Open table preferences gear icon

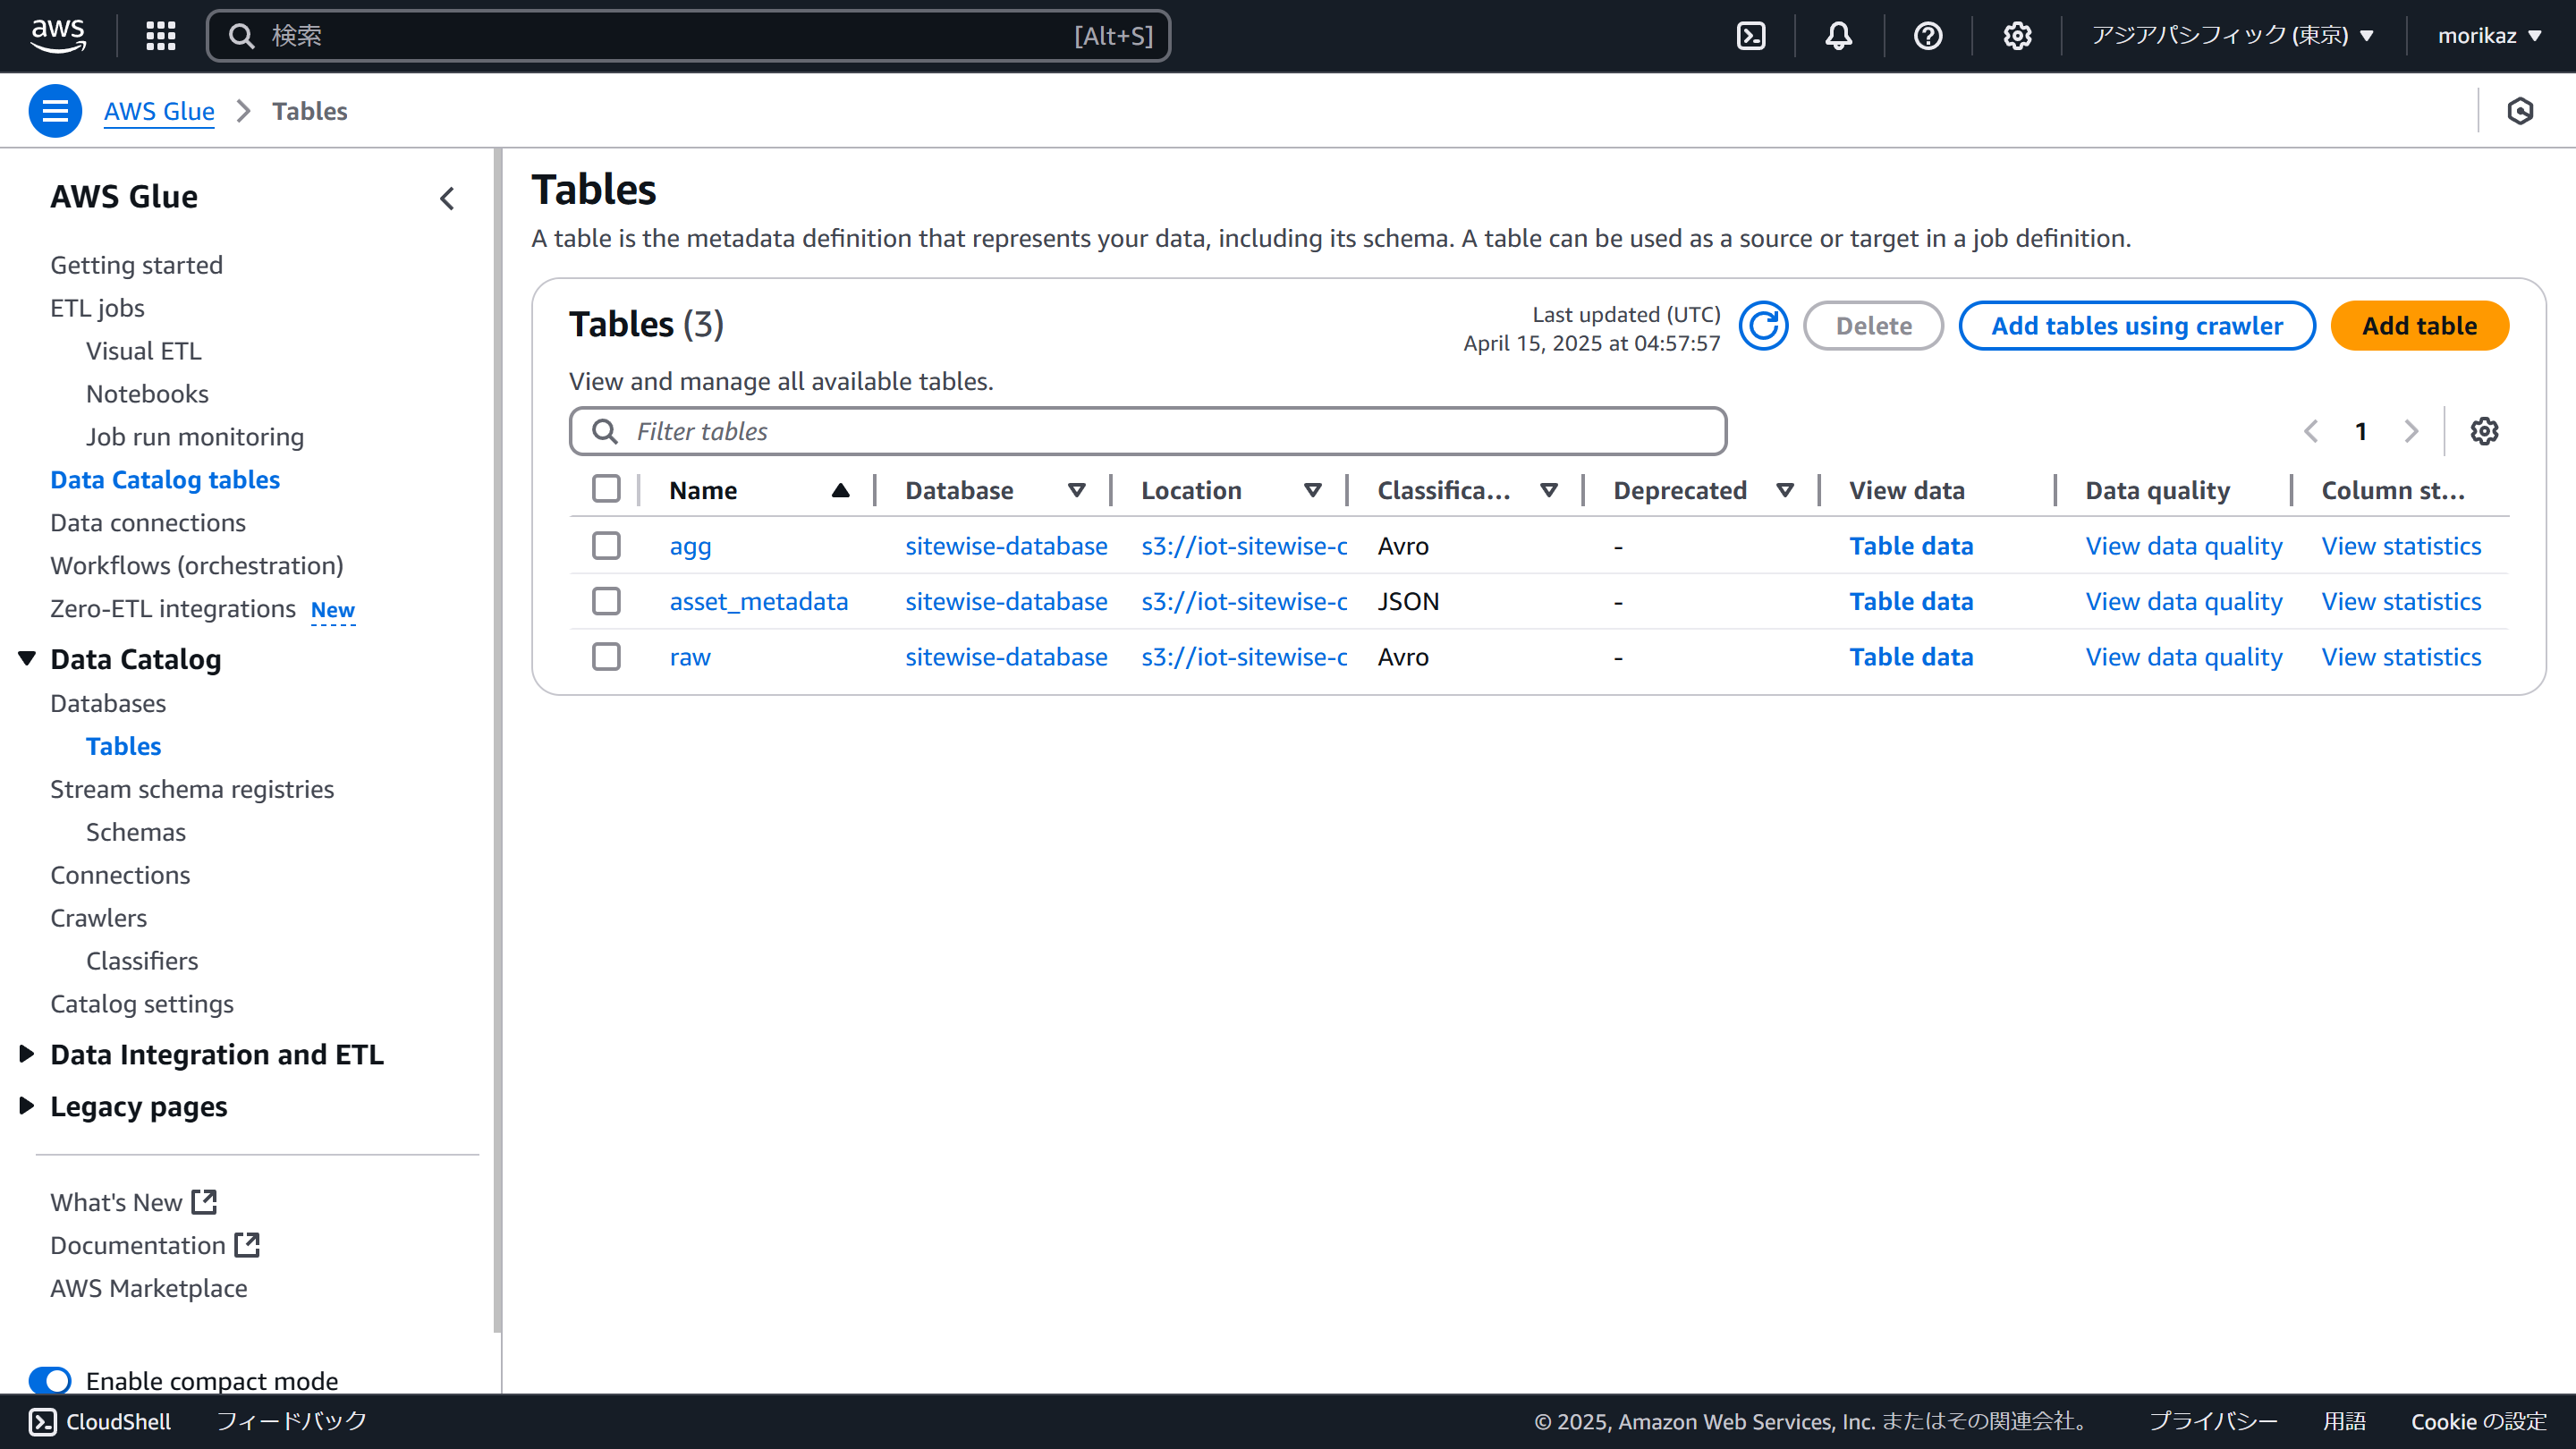[2484, 431]
